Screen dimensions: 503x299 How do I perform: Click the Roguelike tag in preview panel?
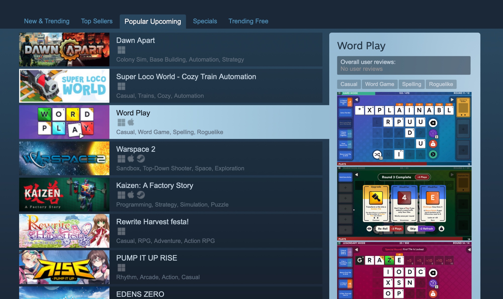coord(441,84)
